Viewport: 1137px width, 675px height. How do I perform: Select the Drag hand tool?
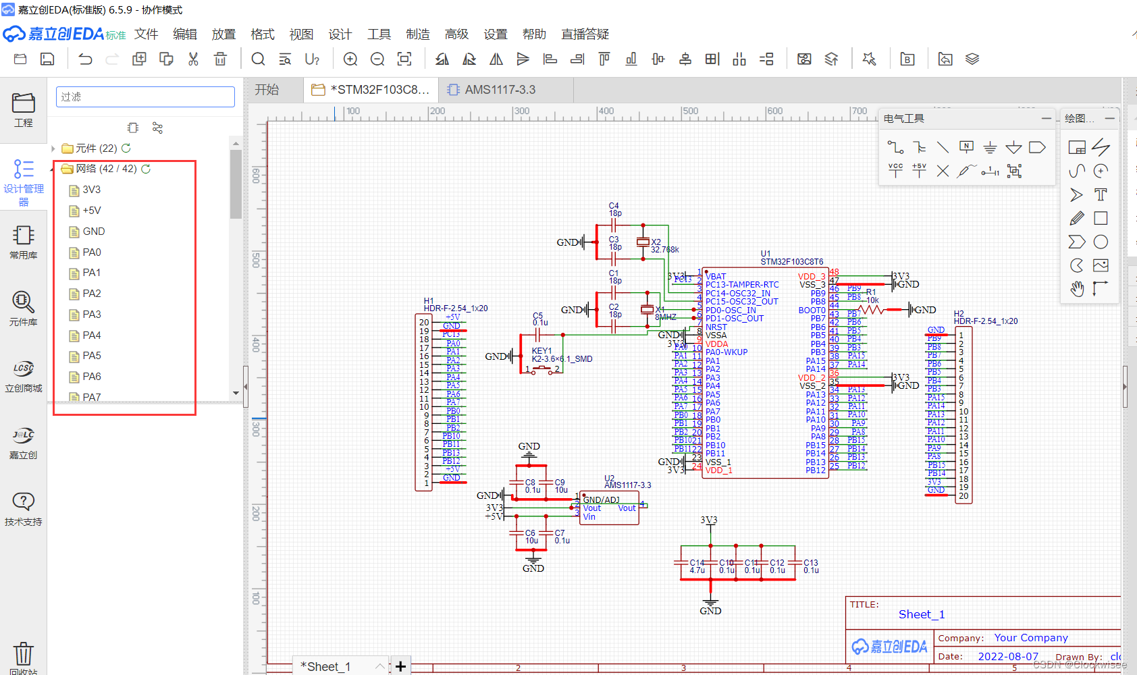[x=1077, y=289]
